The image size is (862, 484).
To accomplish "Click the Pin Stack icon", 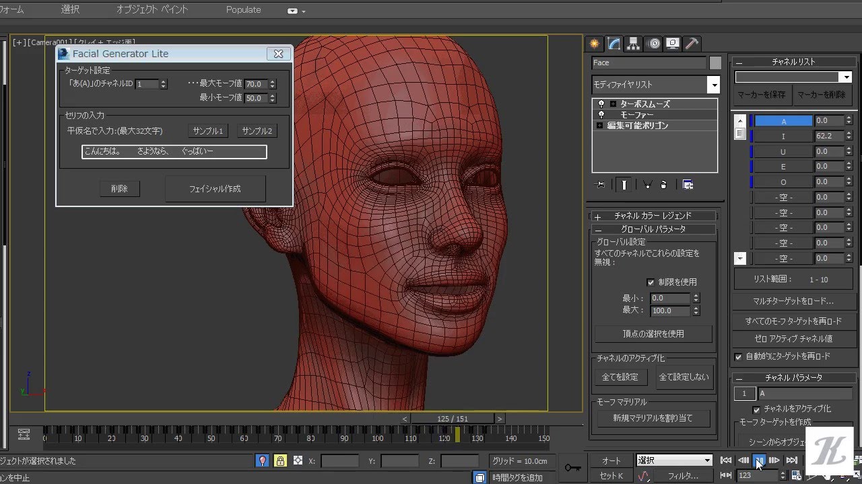I will [601, 185].
